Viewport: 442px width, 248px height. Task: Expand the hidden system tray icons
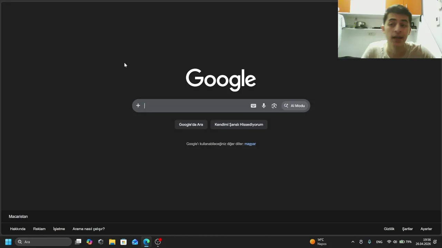tap(353, 242)
